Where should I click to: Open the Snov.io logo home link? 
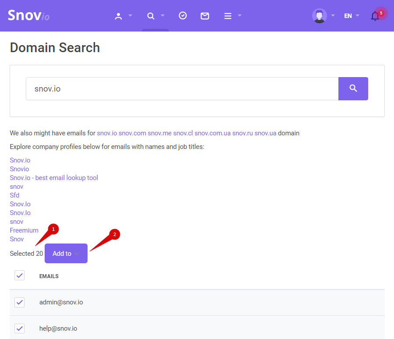[28, 15]
